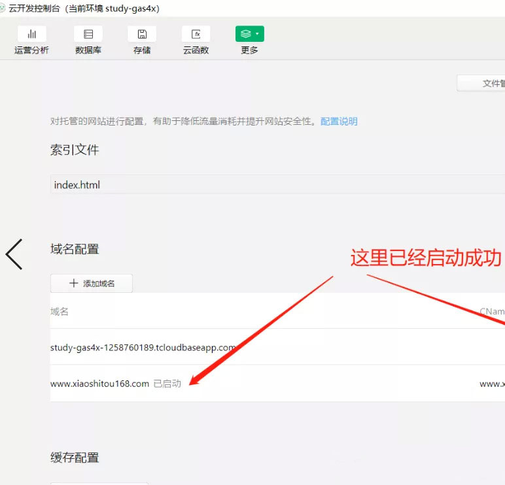Image resolution: width=505 pixels, height=485 pixels.
Task: Click the 已启动 status label
Action: coord(167,384)
